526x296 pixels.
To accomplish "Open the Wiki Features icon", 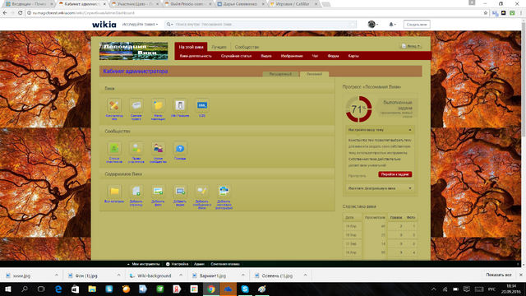I will [x=180, y=105].
